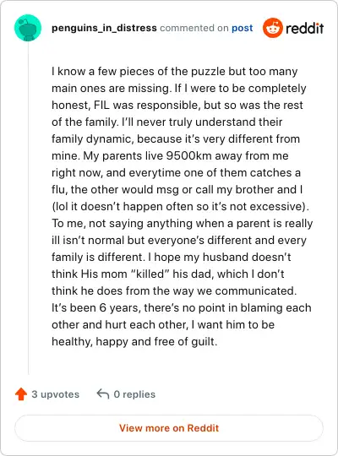Click the reddit wordmark text

pyautogui.click(x=304, y=28)
